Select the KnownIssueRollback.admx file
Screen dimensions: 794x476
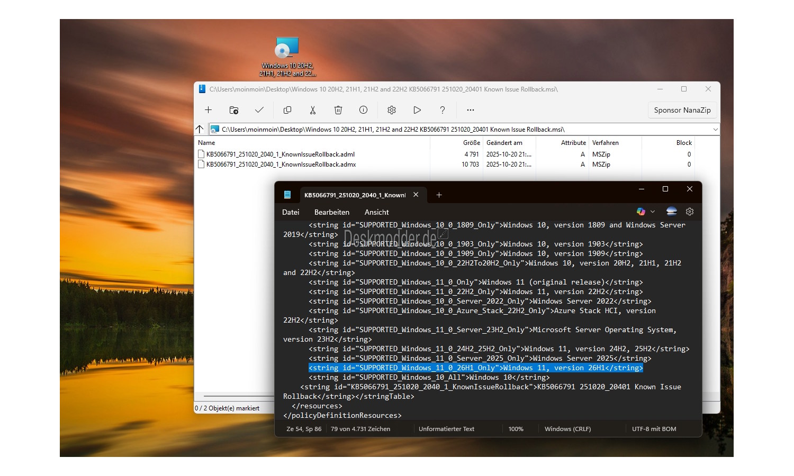click(281, 164)
